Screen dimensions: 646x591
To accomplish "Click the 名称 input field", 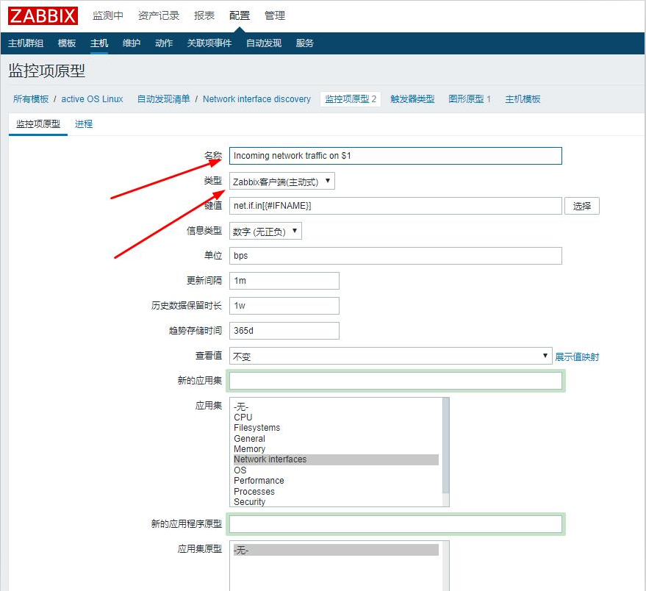I will click(395, 156).
